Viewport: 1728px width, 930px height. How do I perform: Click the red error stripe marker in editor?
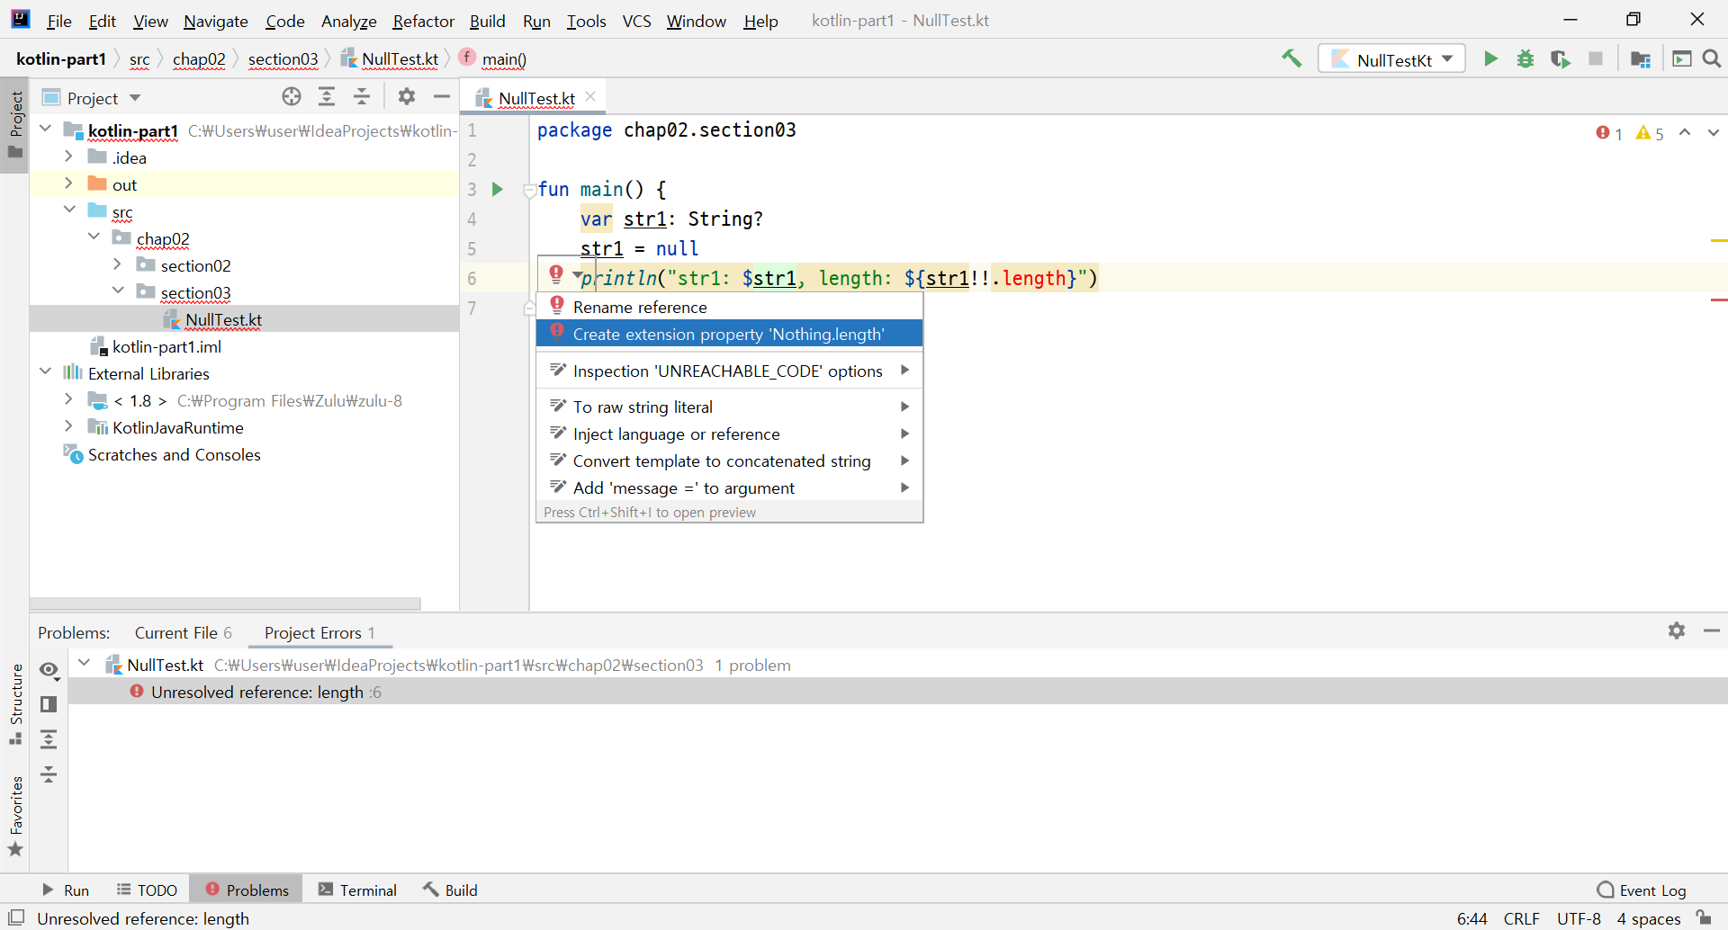(x=1718, y=300)
